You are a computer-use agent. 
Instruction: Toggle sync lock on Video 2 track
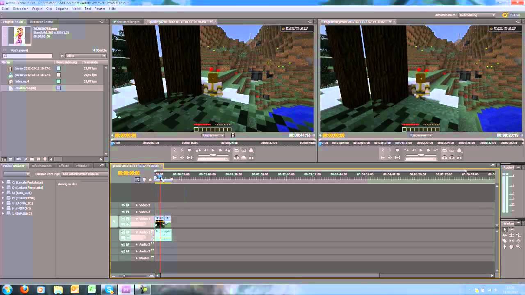[128, 212]
